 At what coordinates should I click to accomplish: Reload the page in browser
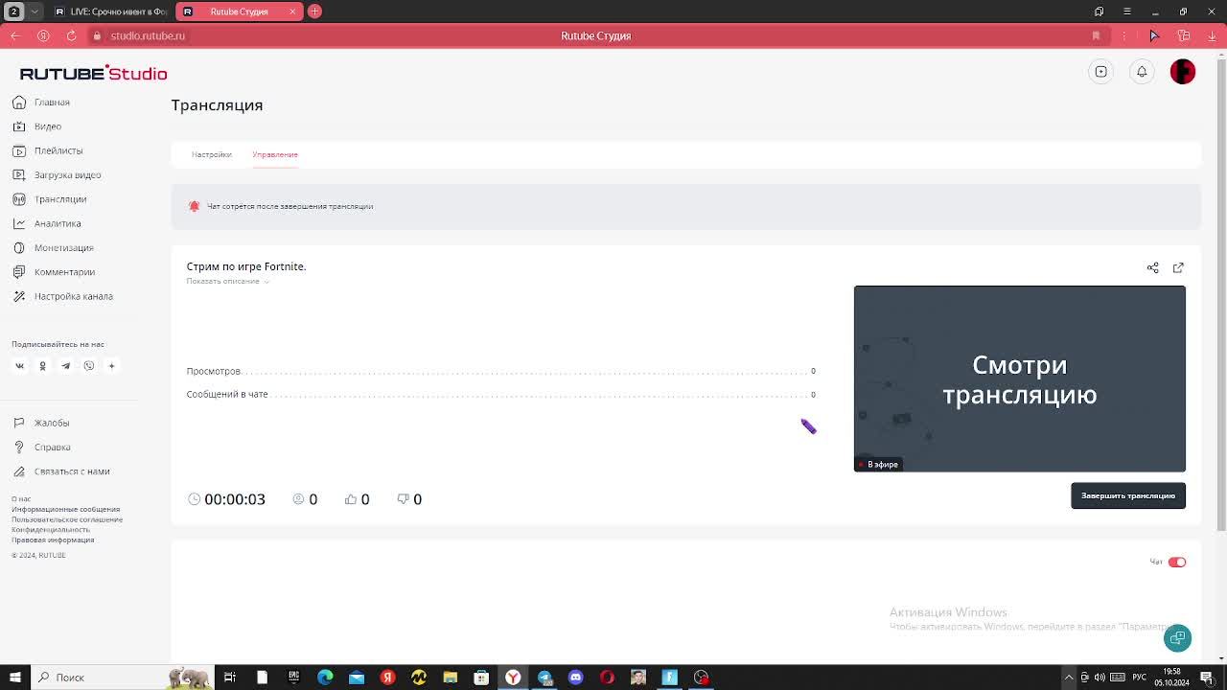(x=71, y=35)
